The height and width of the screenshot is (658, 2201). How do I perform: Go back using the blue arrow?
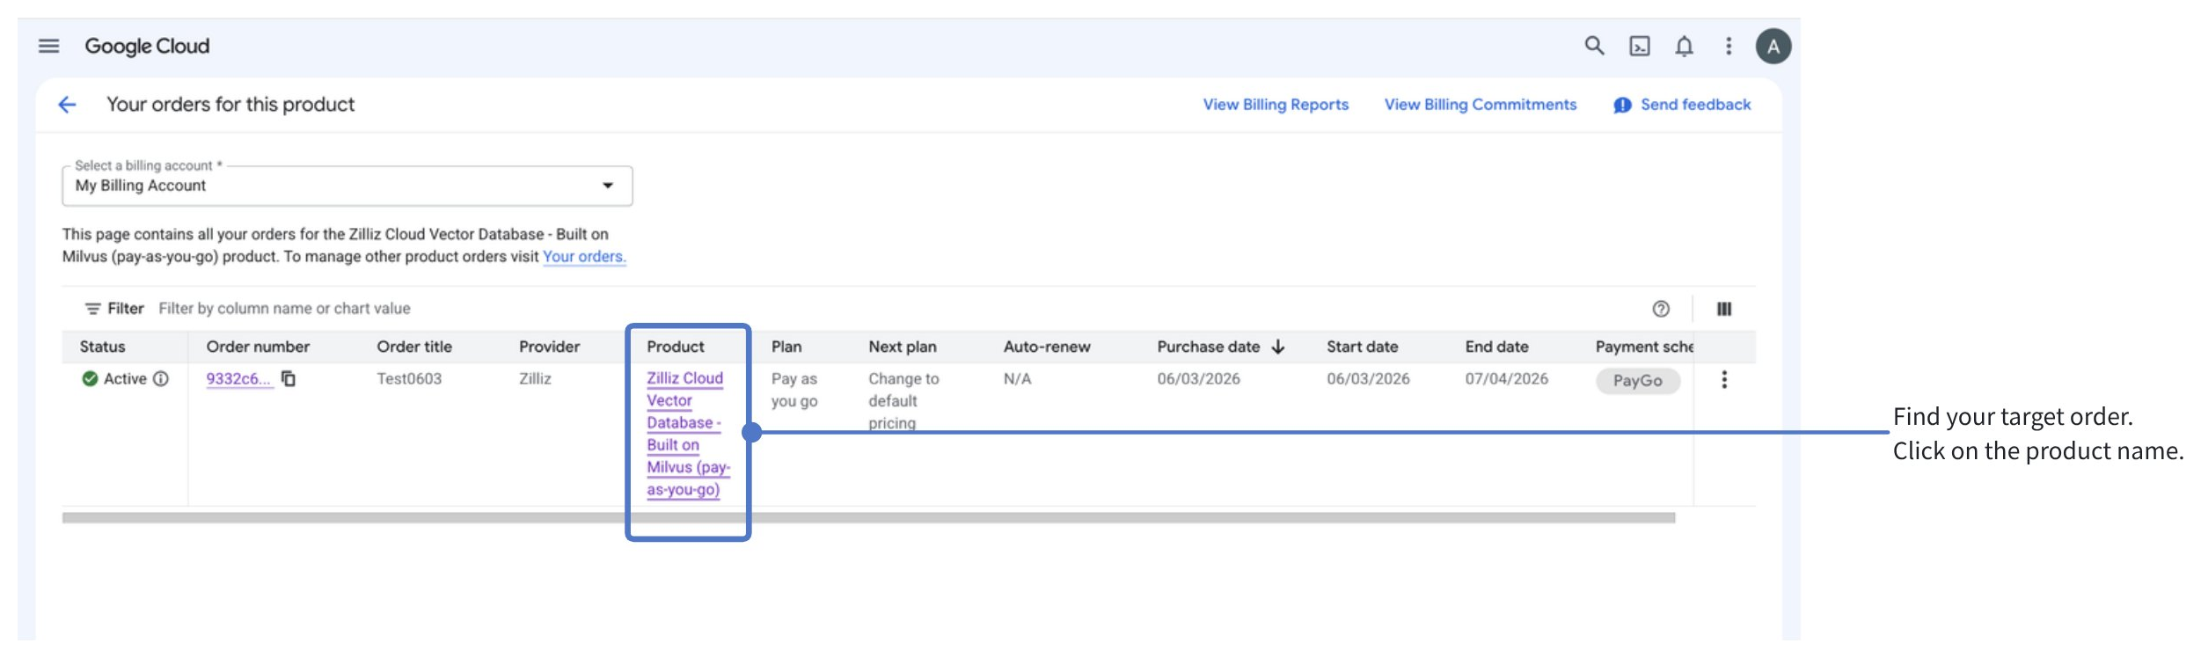pos(68,105)
